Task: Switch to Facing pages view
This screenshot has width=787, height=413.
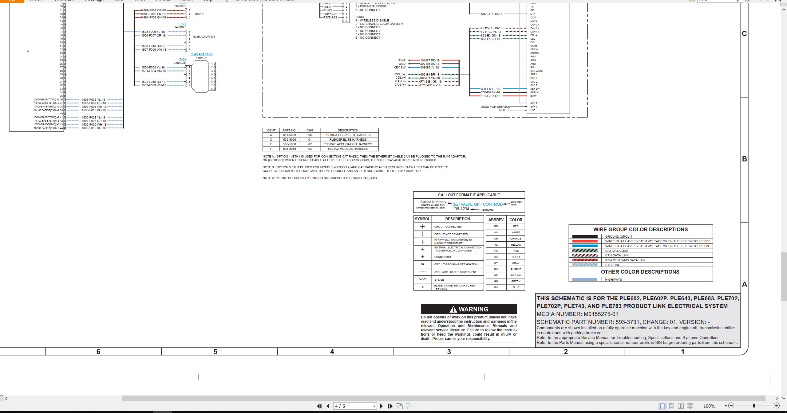Action: point(681,406)
